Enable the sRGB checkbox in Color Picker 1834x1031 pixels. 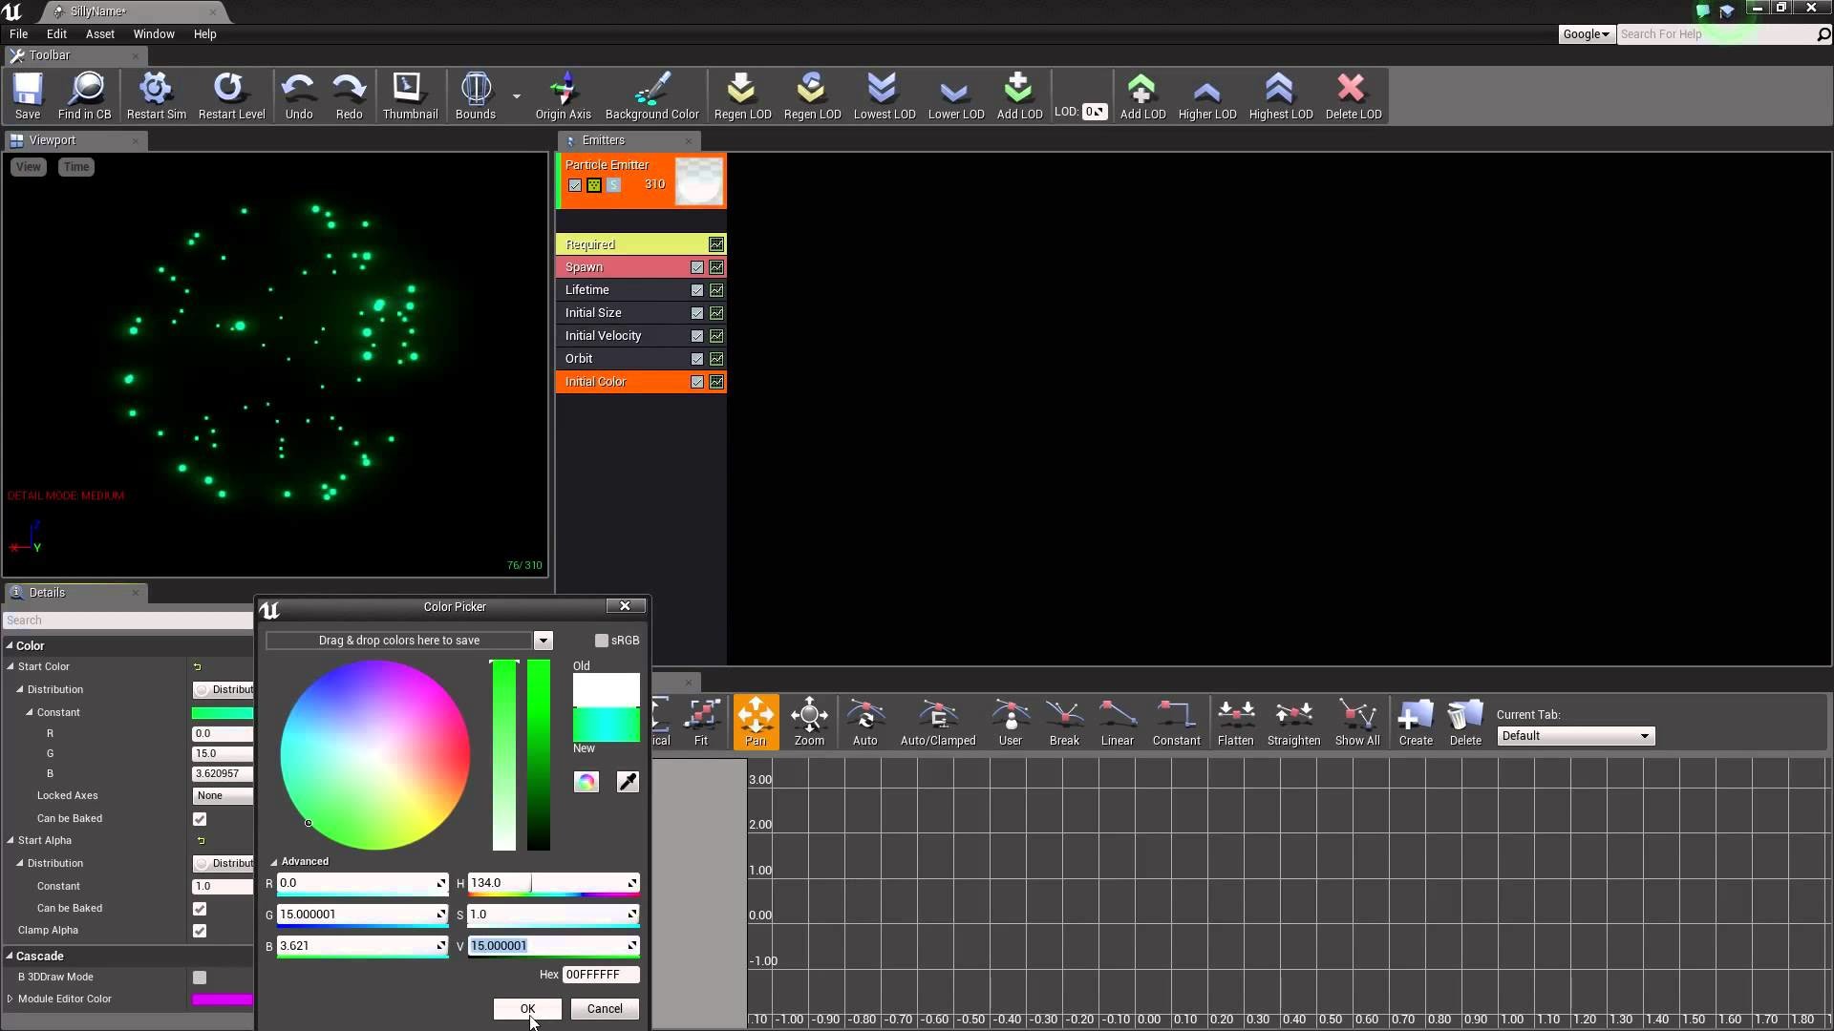(601, 640)
